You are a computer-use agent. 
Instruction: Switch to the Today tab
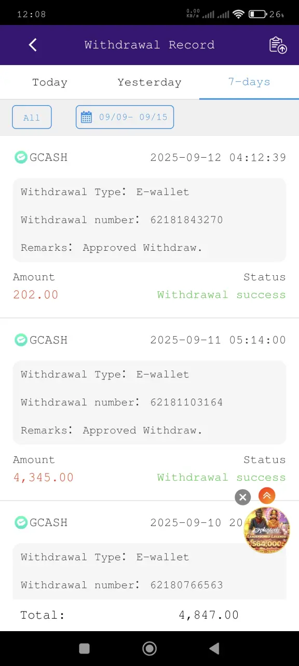point(50,82)
